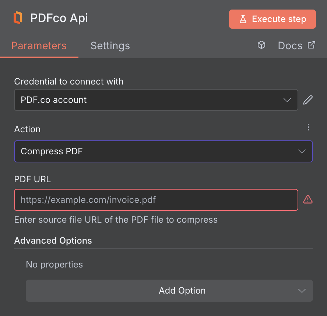Click inside the PDF URL input field
The height and width of the screenshot is (316, 327).
(156, 200)
